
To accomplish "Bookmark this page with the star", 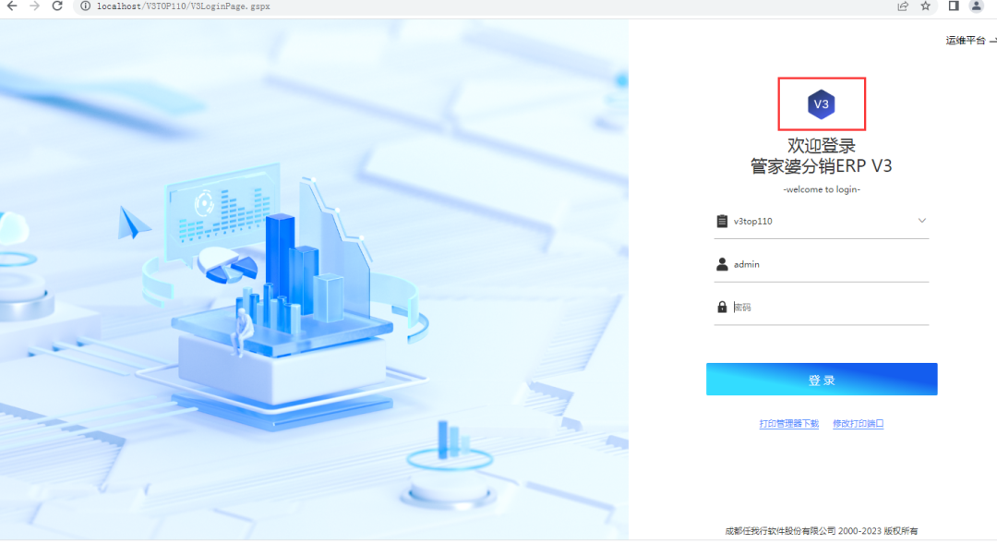I will point(926,6).
